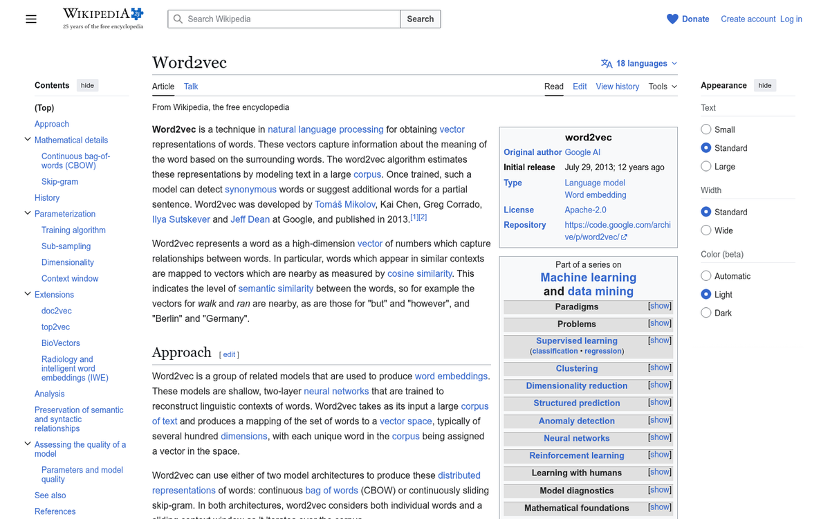Open the View history tab
The width and height of the screenshot is (830, 519).
pos(617,86)
